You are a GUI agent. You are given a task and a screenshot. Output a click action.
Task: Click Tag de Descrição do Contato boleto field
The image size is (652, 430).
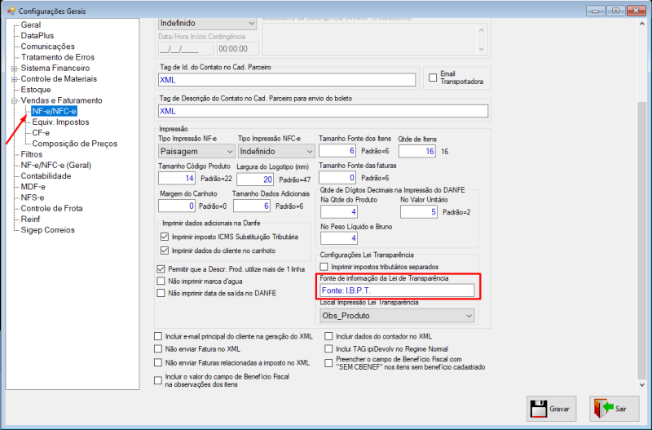click(x=323, y=111)
